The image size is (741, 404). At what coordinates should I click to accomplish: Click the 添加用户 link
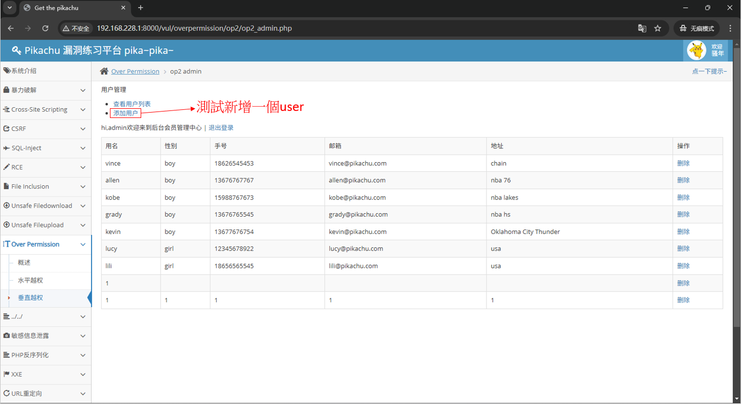tap(126, 113)
